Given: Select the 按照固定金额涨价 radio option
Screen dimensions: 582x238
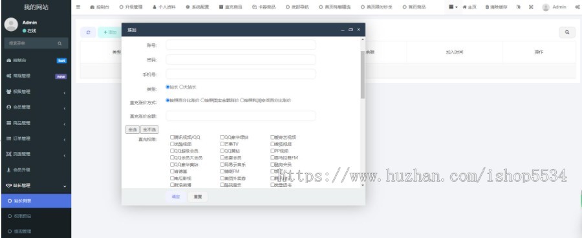Looking at the screenshot, I should (202, 100).
